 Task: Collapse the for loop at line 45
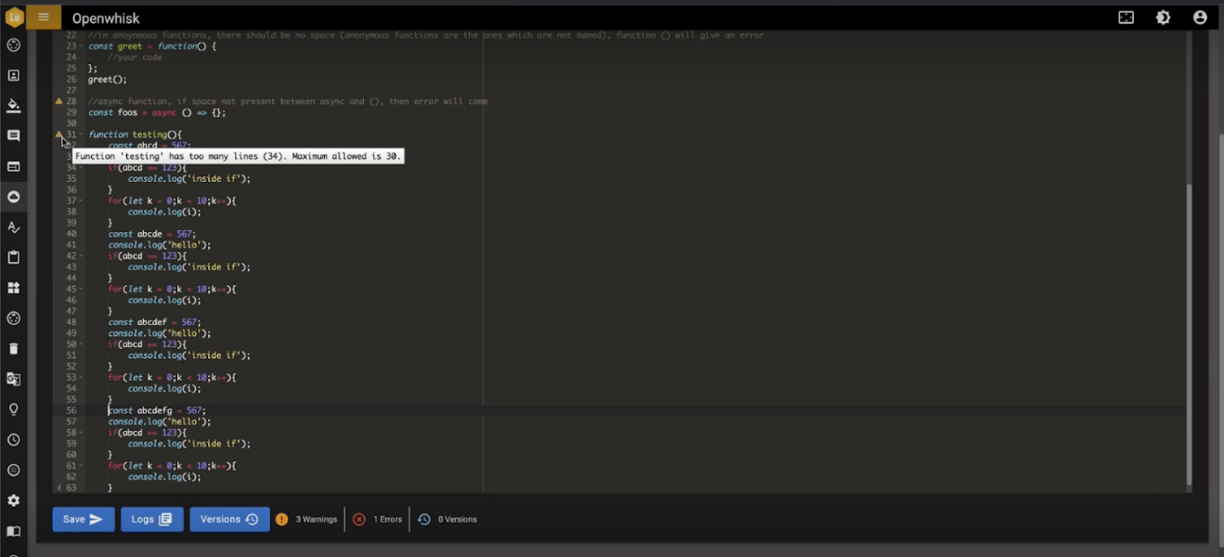[x=81, y=289]
